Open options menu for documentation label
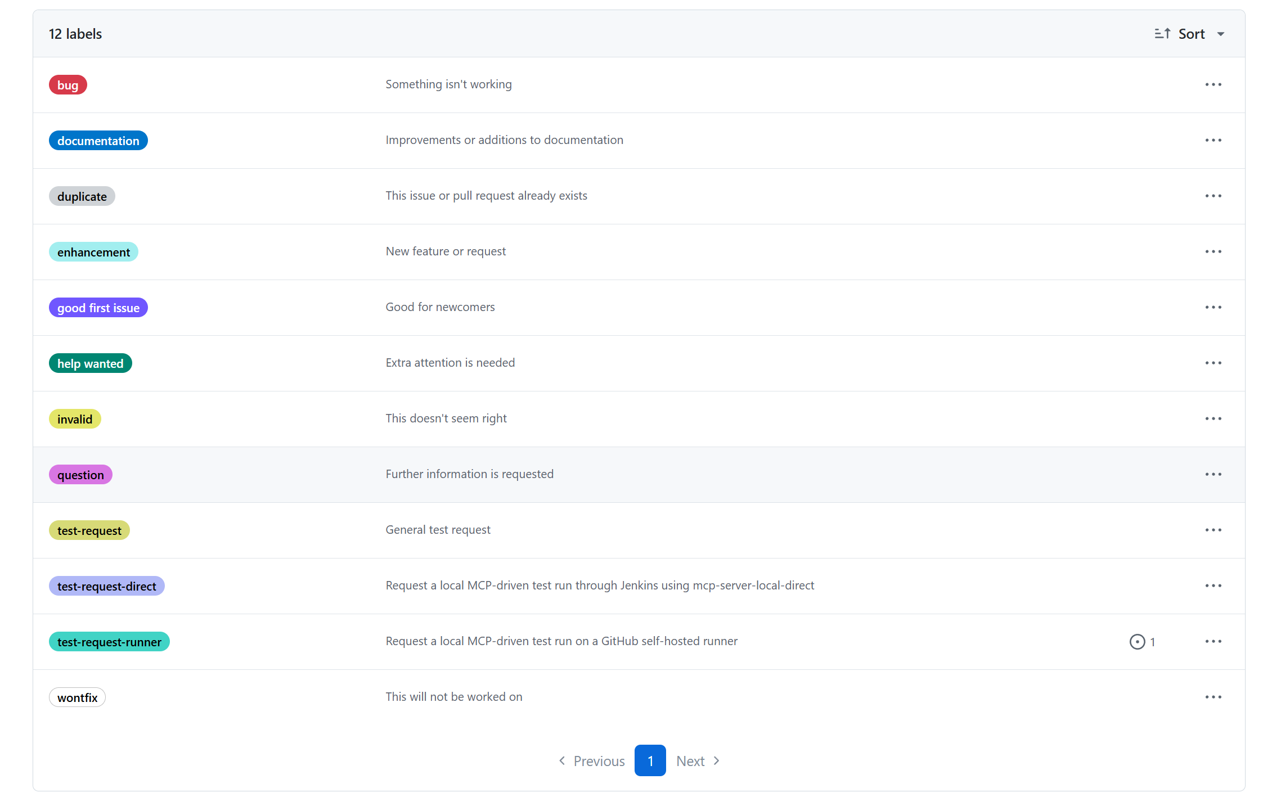Screen dimensions: 1263x797 pyautogui.click(x=1213, y=140)
